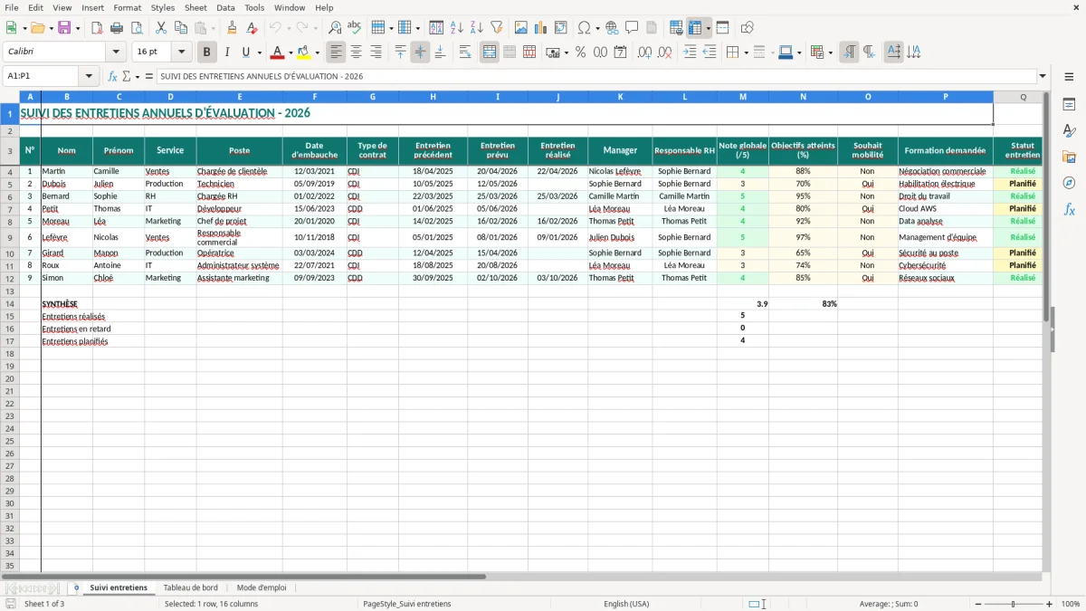This screenshot has width=1086, height=611.
Task: Toggle Bold formatting
Action: pos(207,53)
